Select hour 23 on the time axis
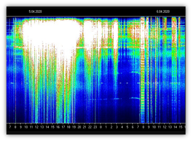Image resolution: width=192 pixels, height=141 pixels. pos(95,127)
